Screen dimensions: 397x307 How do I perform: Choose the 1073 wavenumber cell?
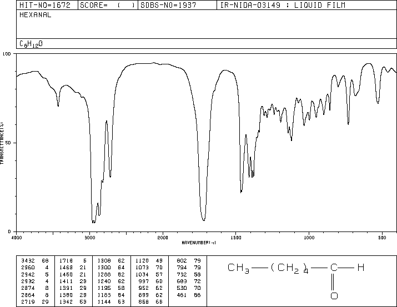[x=142, y=268]
